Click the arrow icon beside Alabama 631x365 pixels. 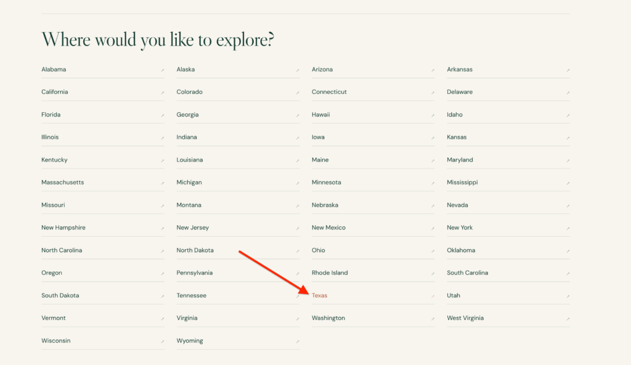(163, 70)
